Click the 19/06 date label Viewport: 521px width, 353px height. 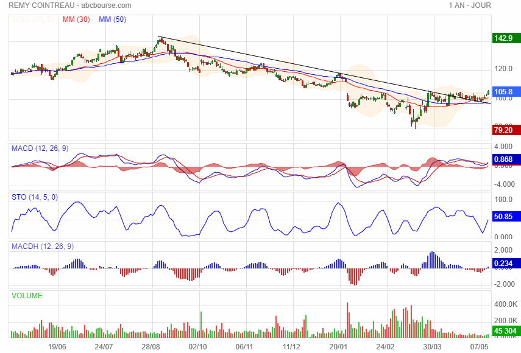point(57,347)
